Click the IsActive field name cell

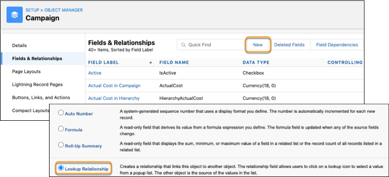point(168,73)
